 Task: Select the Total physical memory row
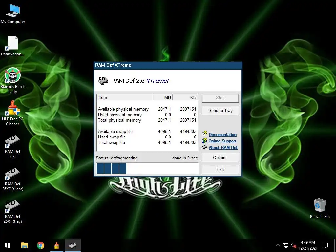(147, 120)
